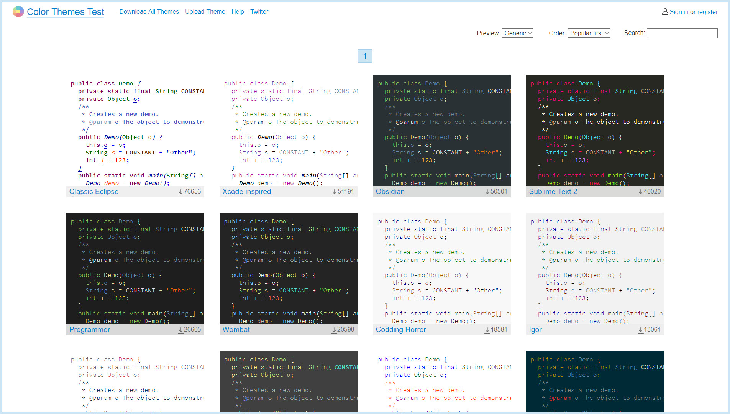Viewport: 730px width, 414px height.
Task: Click the 51191 download count
Action: (x=346, y=192)
